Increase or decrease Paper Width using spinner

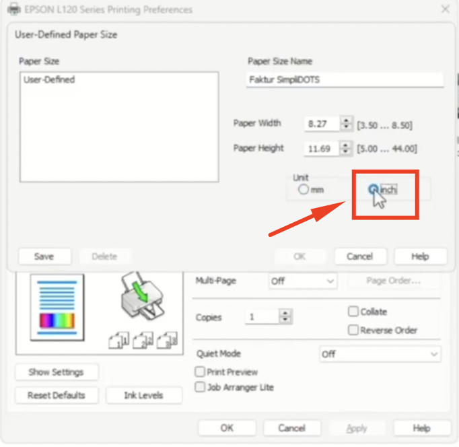tap(347, 124)
